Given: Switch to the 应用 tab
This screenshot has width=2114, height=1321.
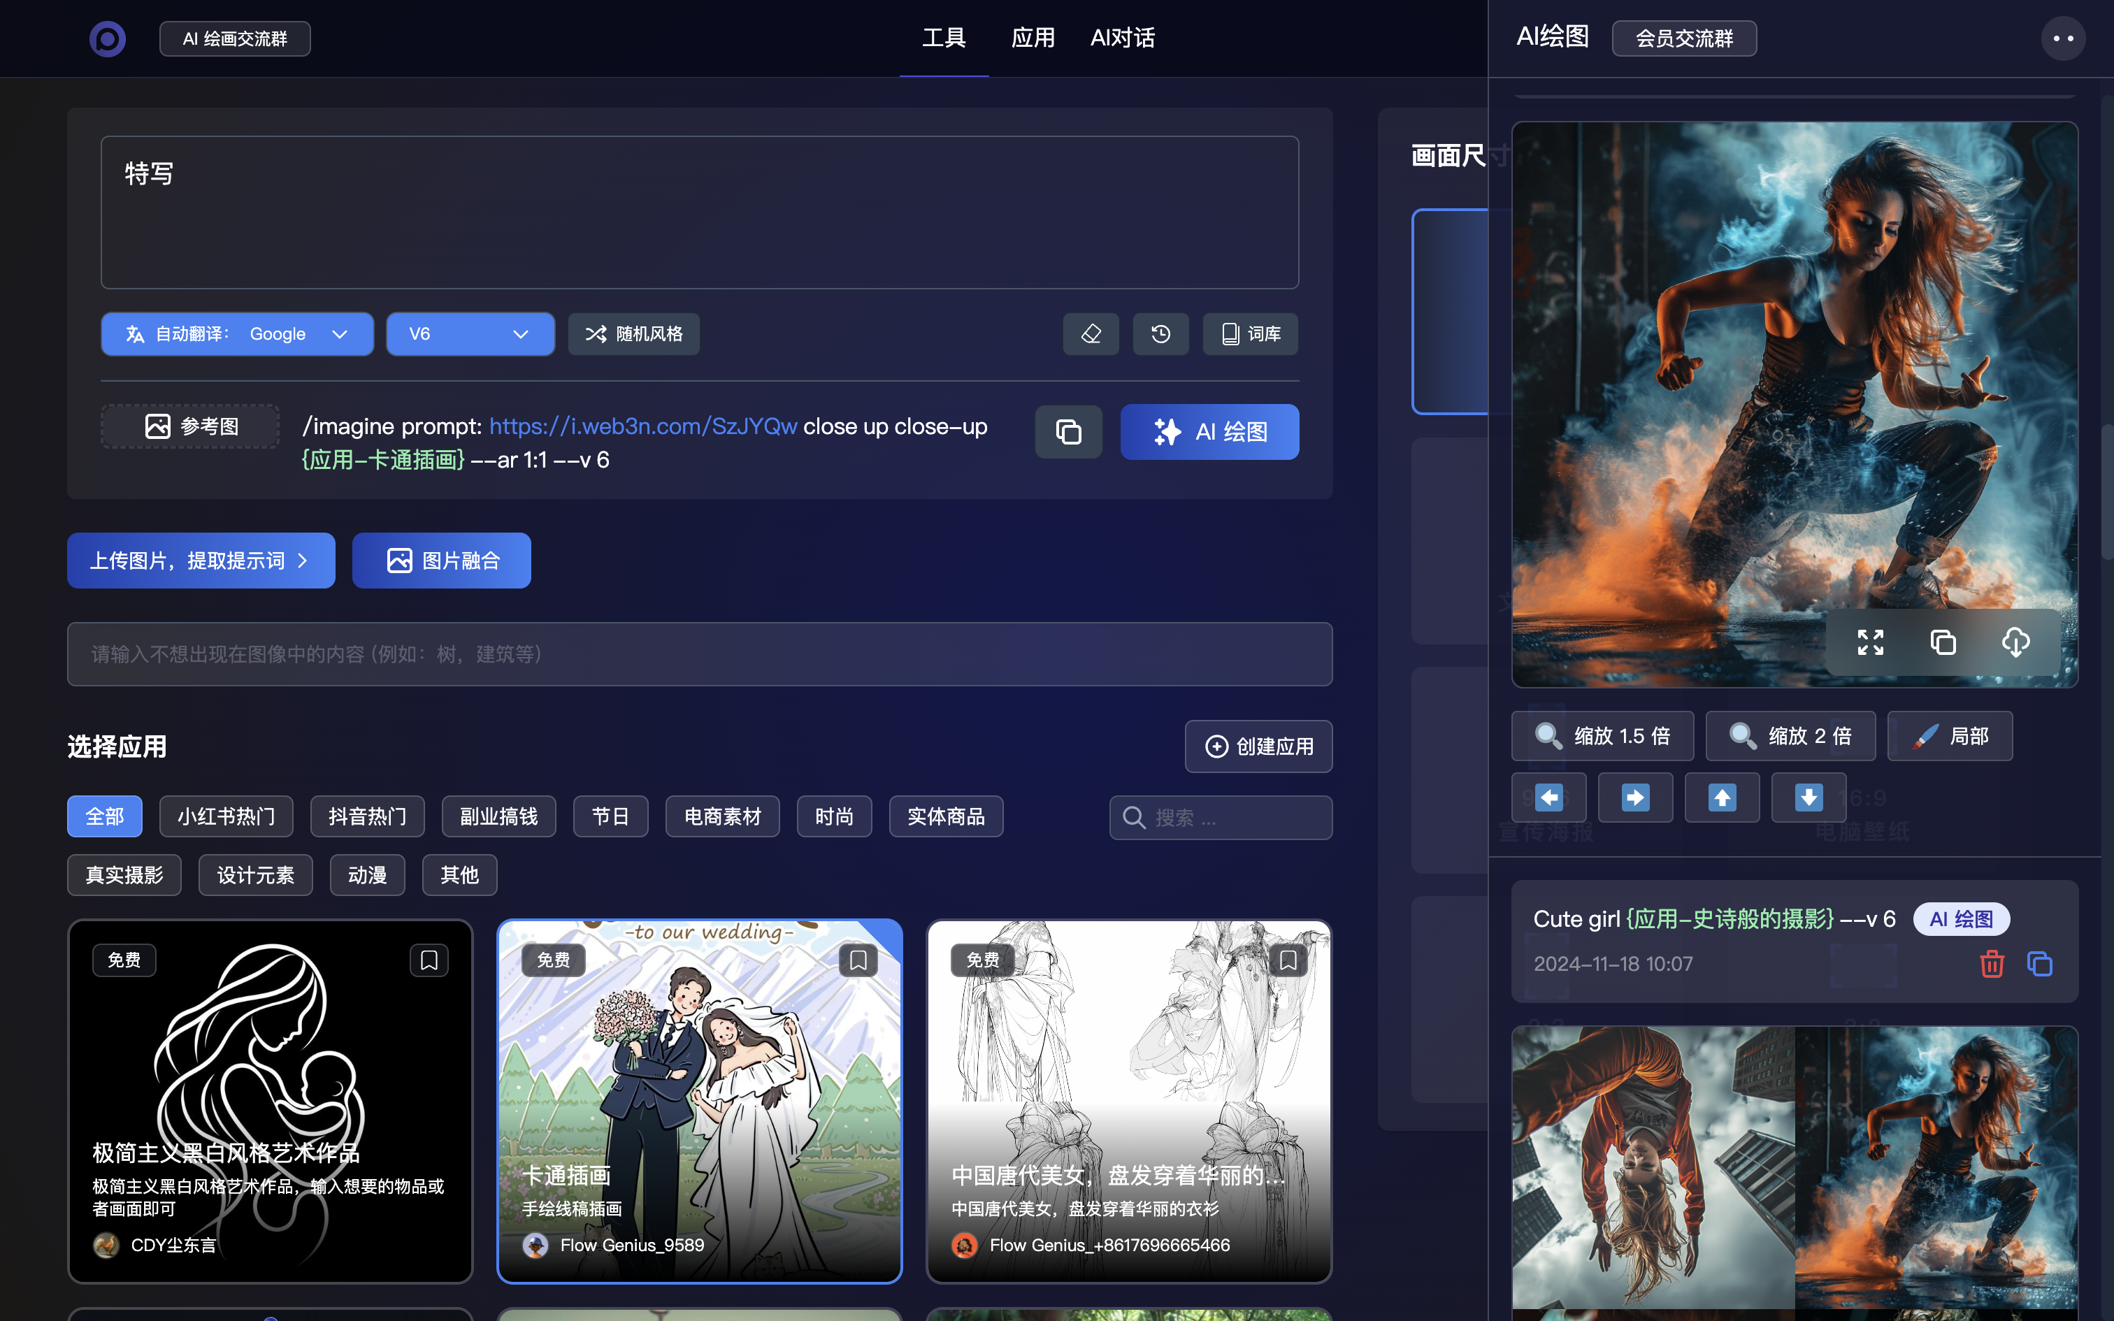Looking at the screenshot, I should (x=1033, y=38).
